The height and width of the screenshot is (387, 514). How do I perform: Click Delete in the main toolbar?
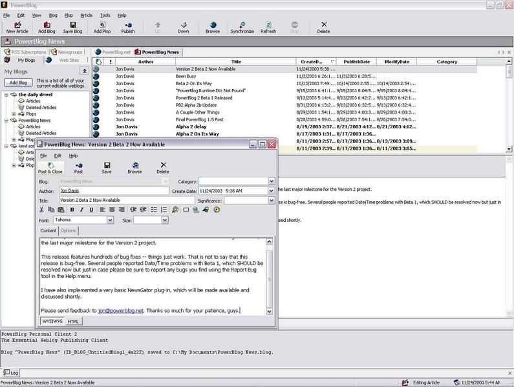323,28
